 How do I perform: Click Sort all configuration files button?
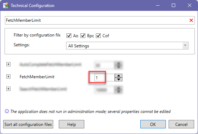28,124
